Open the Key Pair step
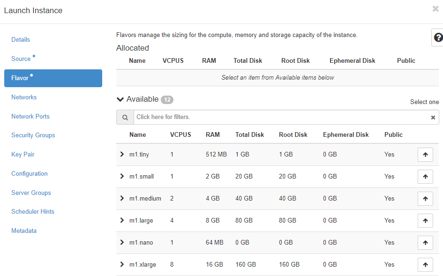This screenshot has width=443, height=276. pyautogui.click(x=23, y=154)
